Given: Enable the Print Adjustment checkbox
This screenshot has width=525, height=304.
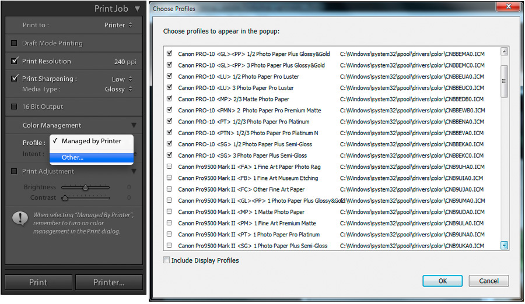Looking at the screenshot, I should [14, 171].
